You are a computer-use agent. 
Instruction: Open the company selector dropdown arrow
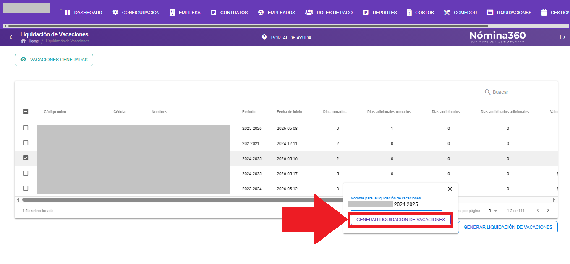coord(61,10)
